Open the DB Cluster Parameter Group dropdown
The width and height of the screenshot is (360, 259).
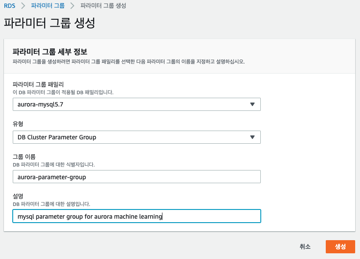[132, 137]
